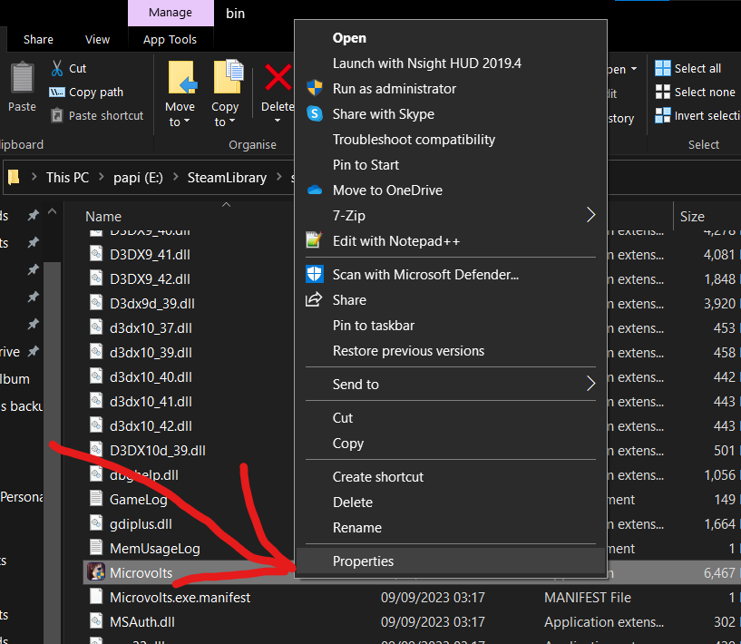Viewport: 741px width, 644px height.
Task: Select the D3DX9_42.dll file
Action: pos(151,278)
